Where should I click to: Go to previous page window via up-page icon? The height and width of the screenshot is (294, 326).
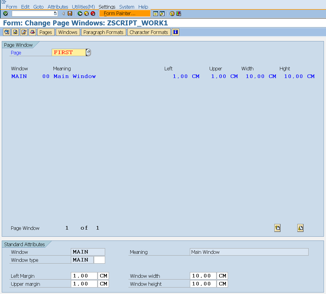[x=277, y=228]
